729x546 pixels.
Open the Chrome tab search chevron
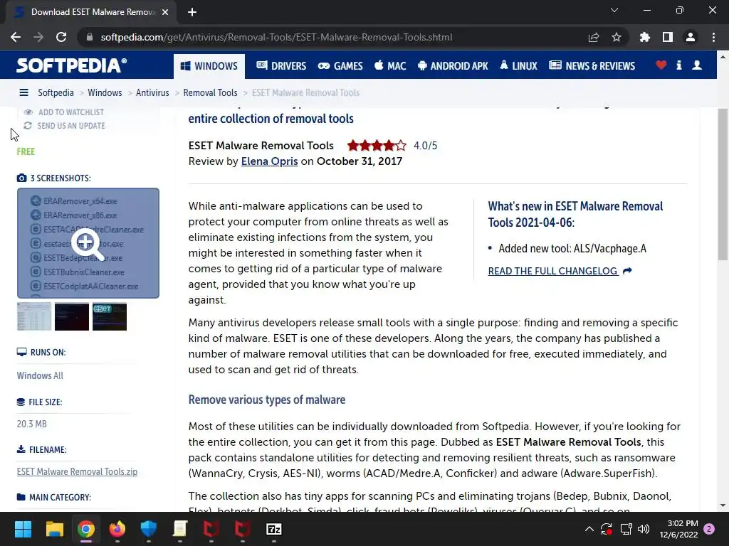[x=614, y=10]
